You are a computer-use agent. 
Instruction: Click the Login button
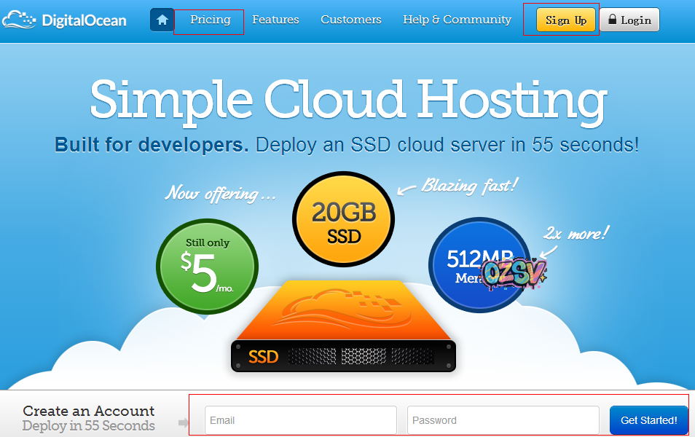(629, 20)
